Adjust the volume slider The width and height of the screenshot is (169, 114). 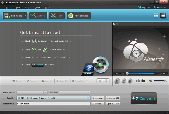click(x=160, y=81)
